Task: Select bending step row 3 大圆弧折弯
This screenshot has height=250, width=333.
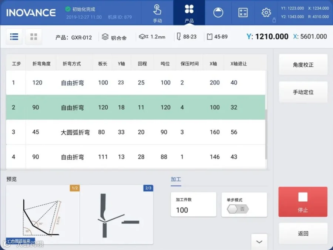Action: [x=135, y=132]
